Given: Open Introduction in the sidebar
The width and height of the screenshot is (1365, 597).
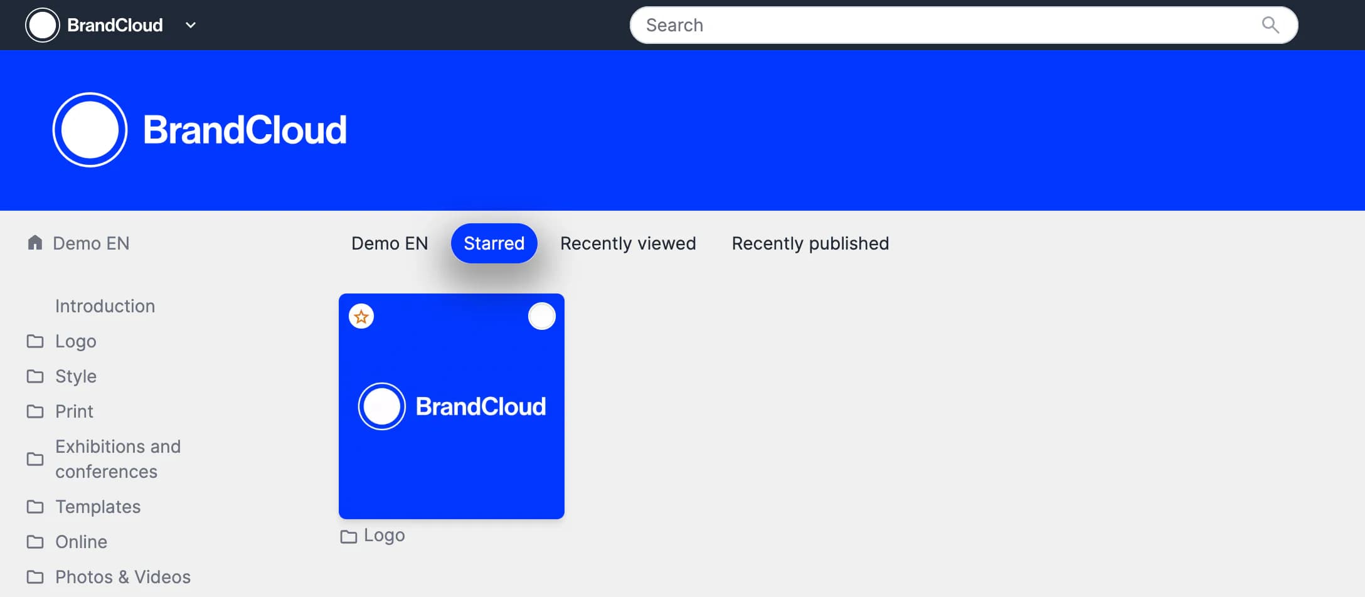Looking at the screenshot, I should pyautogui.click(x=105, y=306).
